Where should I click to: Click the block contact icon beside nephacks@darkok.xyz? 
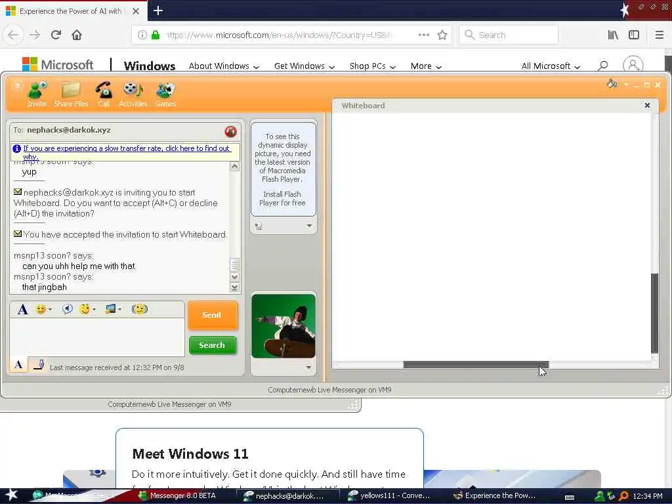(230, 131)
